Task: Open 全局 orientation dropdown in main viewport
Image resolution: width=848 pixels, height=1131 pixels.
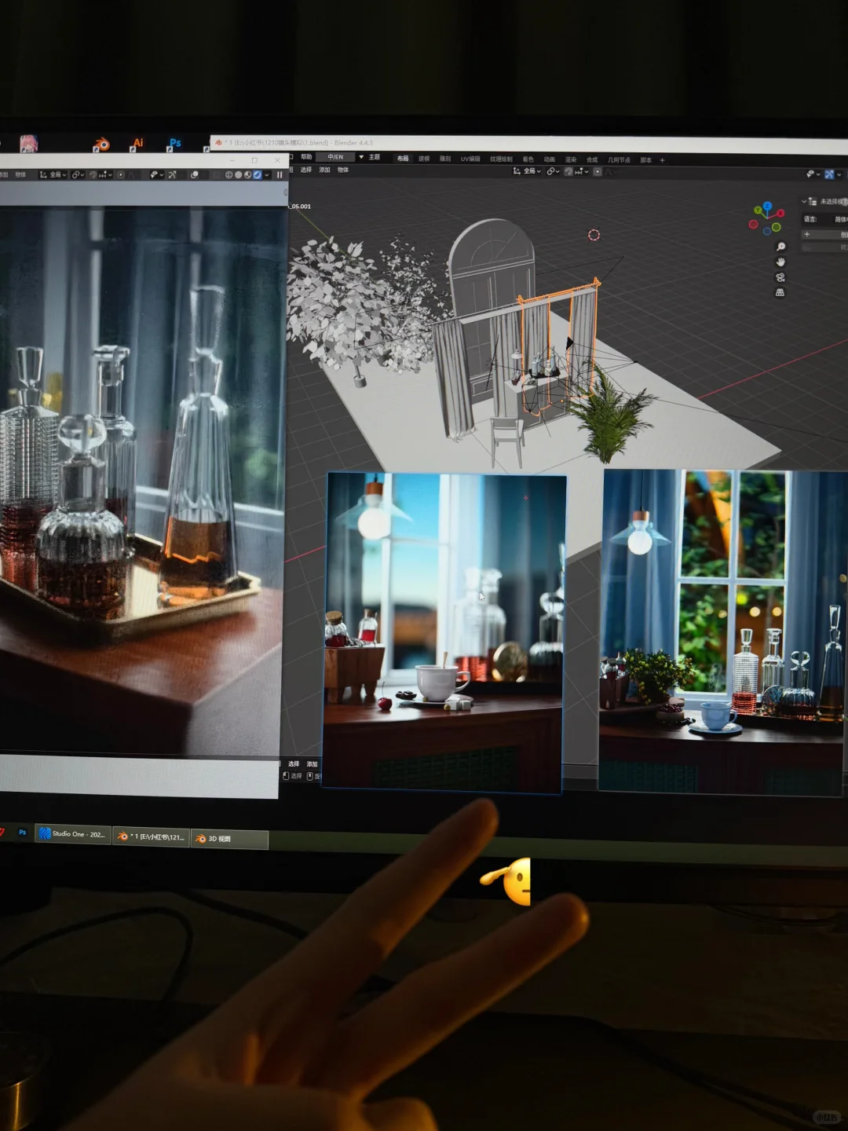Action: [x=528, y=170]
